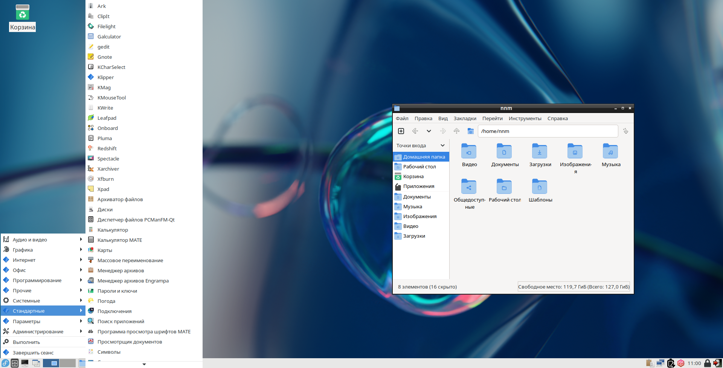Go up to the parent folder
This screenshot has width=723, height=368.
tap(456, 131)
